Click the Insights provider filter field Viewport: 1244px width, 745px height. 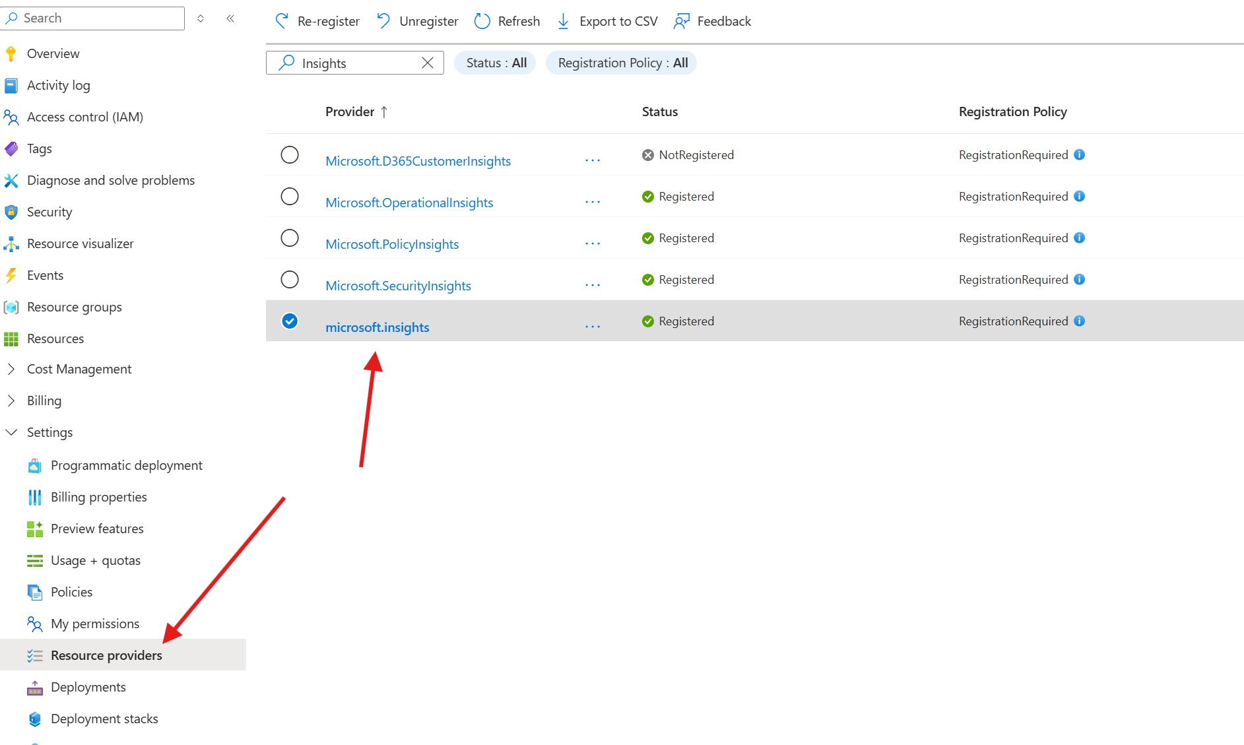coord(355,63)
